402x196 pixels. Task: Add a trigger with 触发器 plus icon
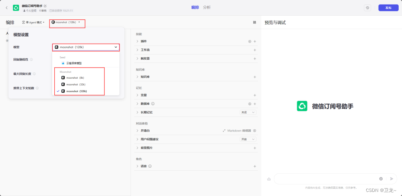coord(255,59)
